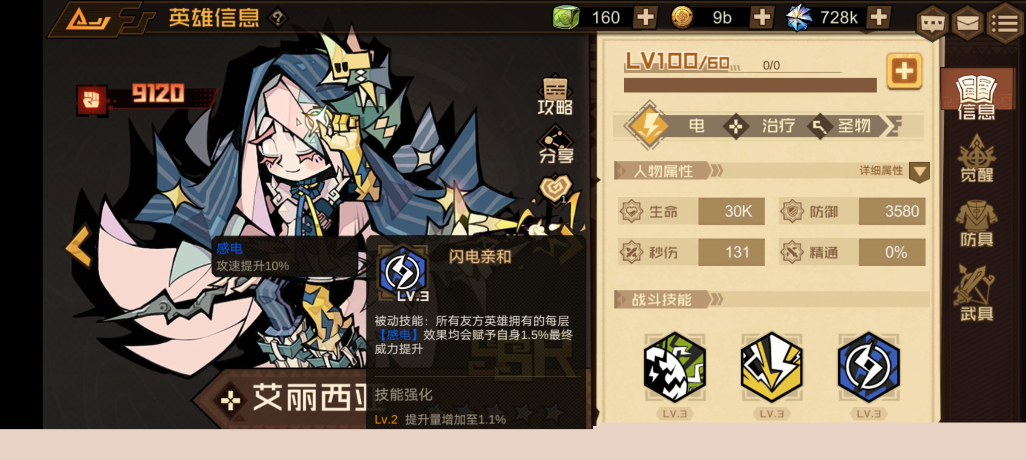Viewport: 1026px width, 460px height.
Task: Click the experience progress bar
Action: [750, 85]
